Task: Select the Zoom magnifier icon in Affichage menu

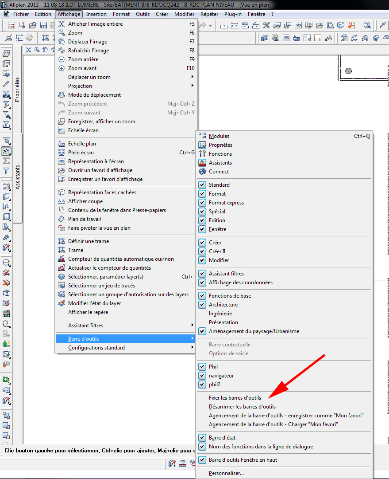Action: 62,33
